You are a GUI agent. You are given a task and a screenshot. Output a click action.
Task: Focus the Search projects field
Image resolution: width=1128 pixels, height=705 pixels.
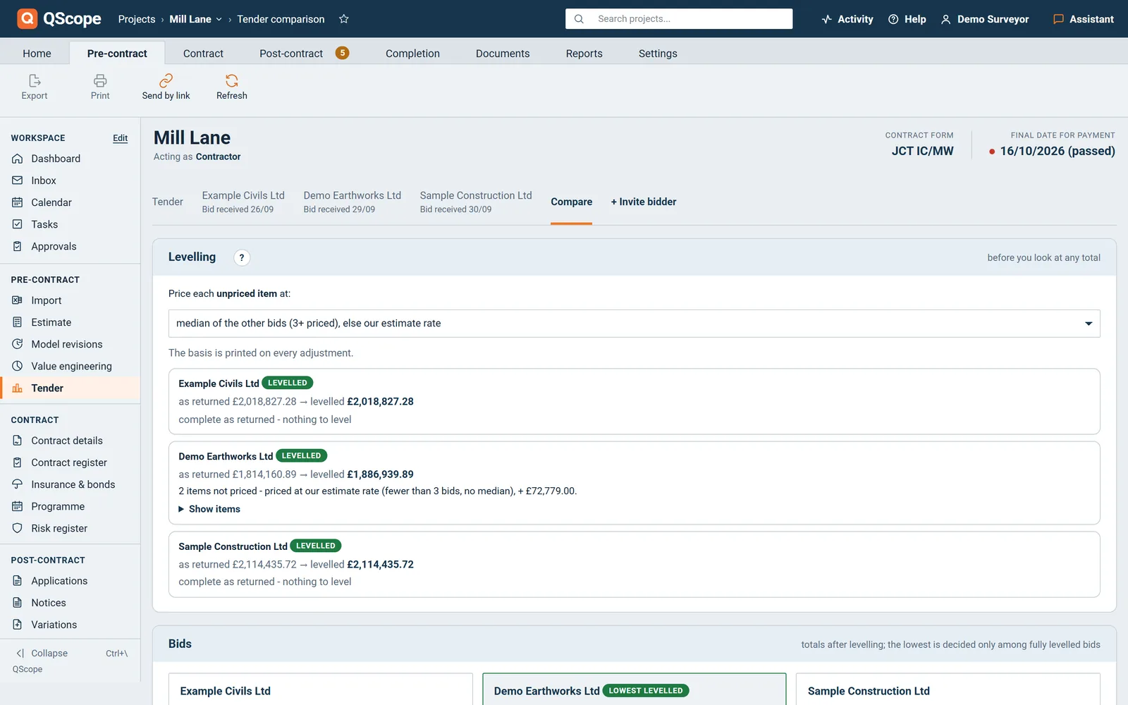[x=679, y=19]
